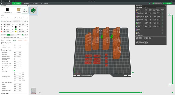This screenshot has width=175, height=95.
Task: Click the vertical layer slider top handle
Action: (173, 16)
